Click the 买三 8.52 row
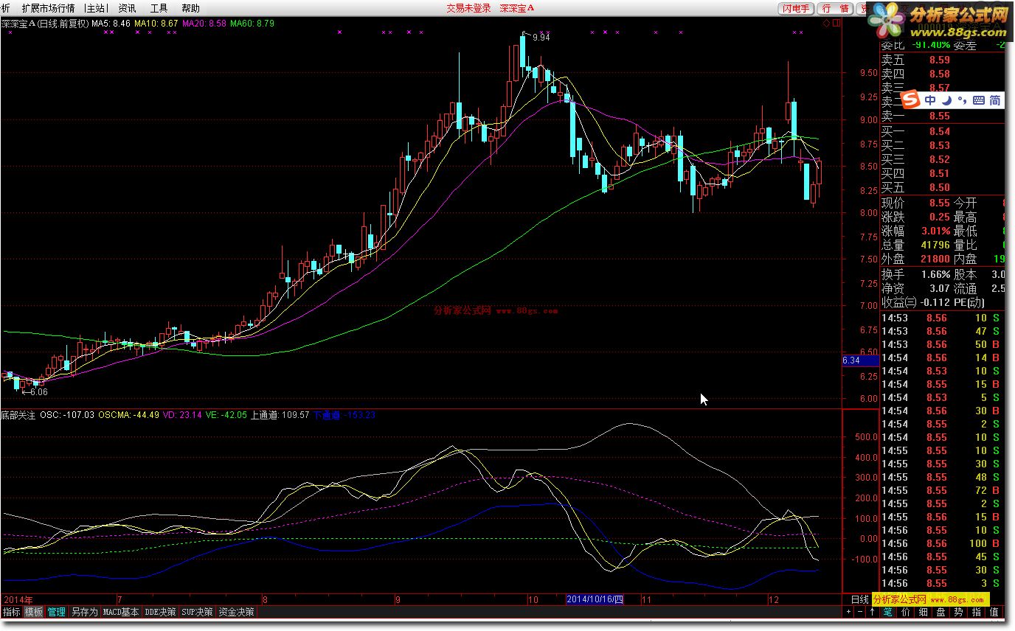 942,159
